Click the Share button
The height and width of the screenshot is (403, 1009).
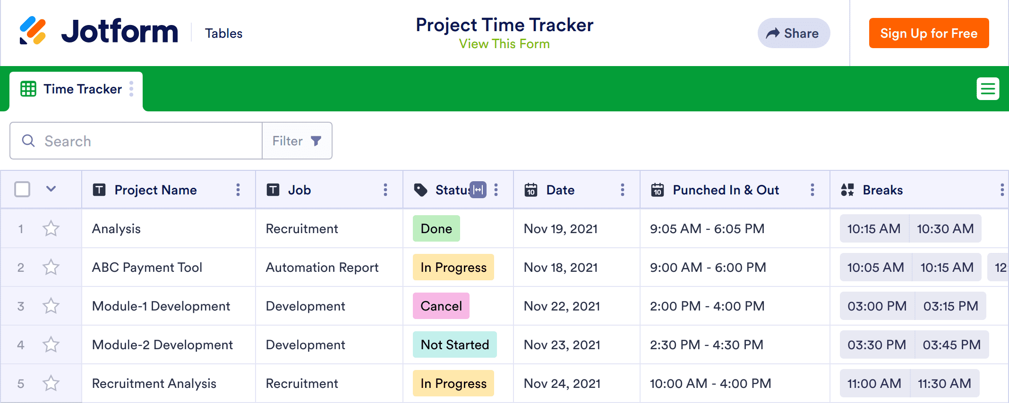click(x=794, y=33)
